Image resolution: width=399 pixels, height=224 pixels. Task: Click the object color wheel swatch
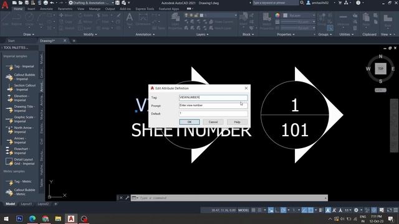277,15
